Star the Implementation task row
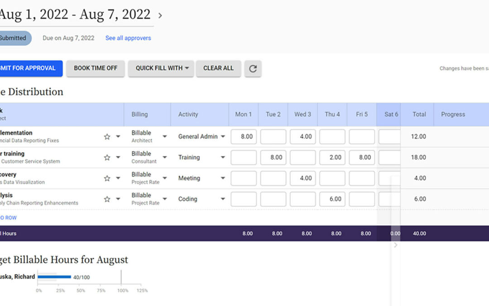The width and height of the screenshot is (489, 306). (107, 137)
